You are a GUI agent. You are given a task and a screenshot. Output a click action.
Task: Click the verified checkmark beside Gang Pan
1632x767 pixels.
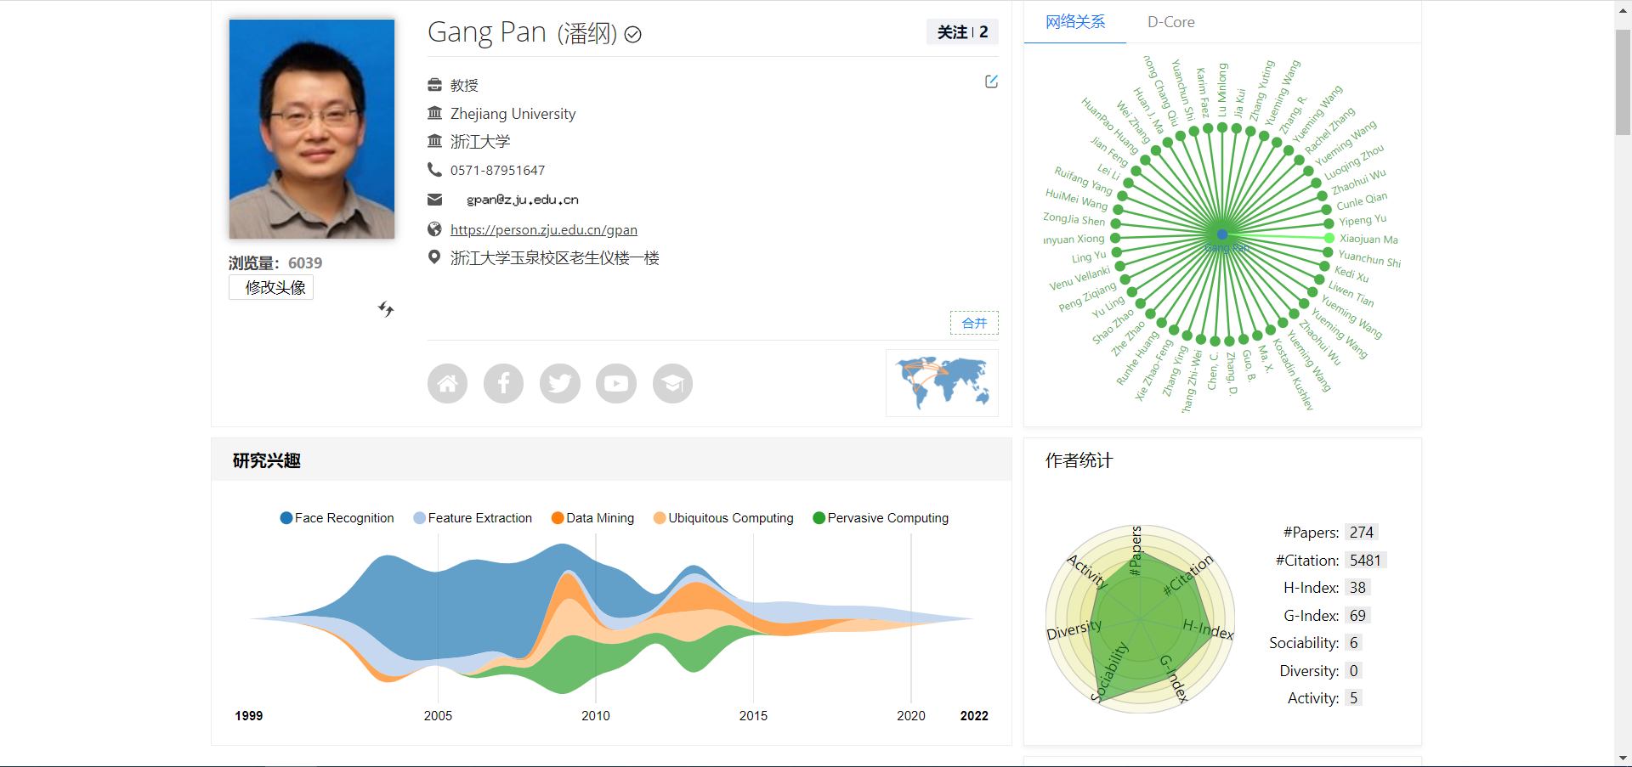632,36
